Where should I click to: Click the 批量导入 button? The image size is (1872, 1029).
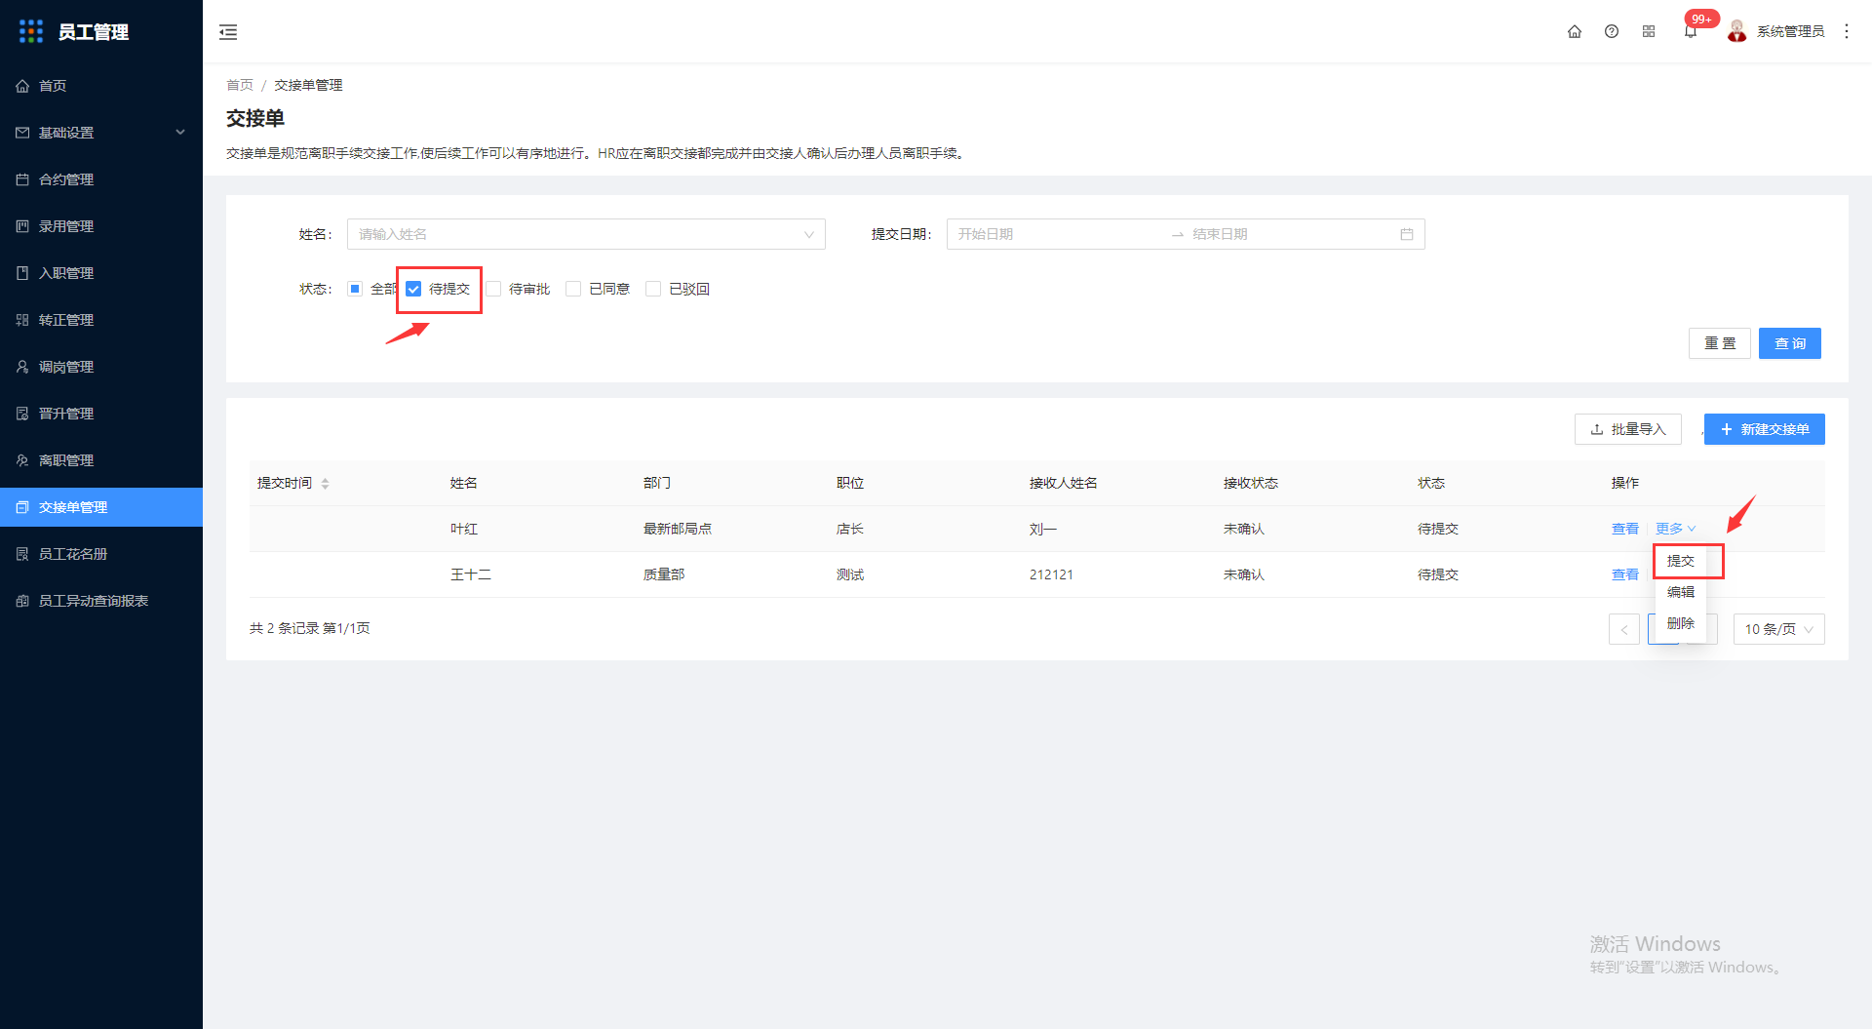click(1628, 429)
